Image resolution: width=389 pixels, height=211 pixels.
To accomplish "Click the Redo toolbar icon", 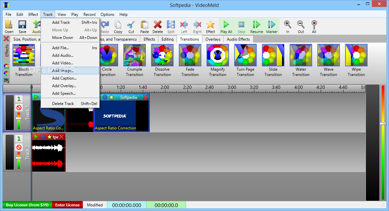I will [105, 27].
